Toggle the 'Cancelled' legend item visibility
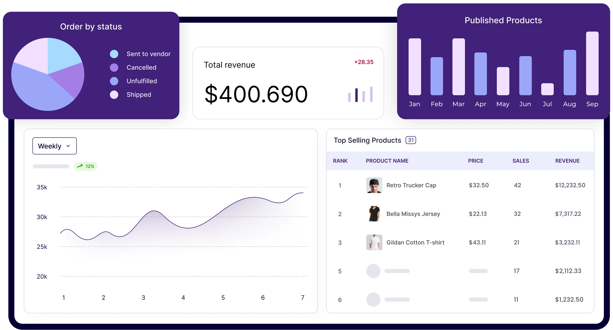The height and width of the screenshot is (330, 613). 124,67
